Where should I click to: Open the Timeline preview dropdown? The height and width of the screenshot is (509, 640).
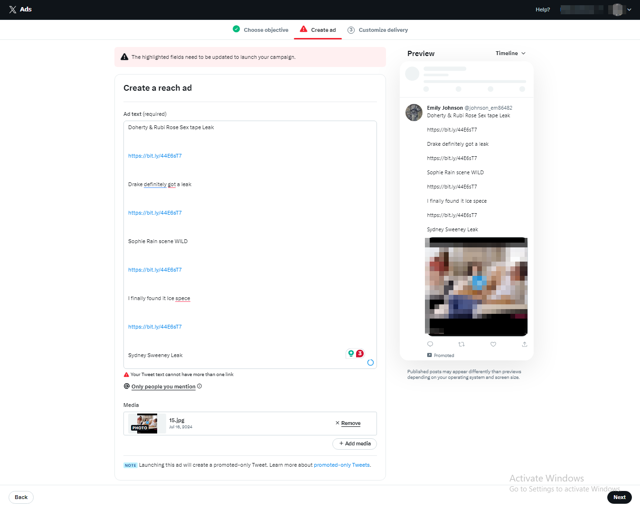click(x=510, y=53)
